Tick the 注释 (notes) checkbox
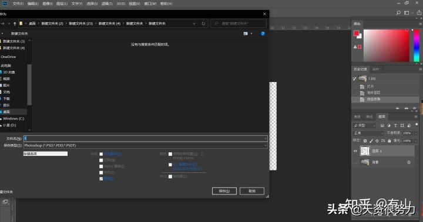 (101, 160)
